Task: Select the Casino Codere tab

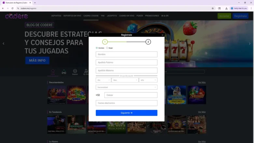Action: tap(91, 16)
